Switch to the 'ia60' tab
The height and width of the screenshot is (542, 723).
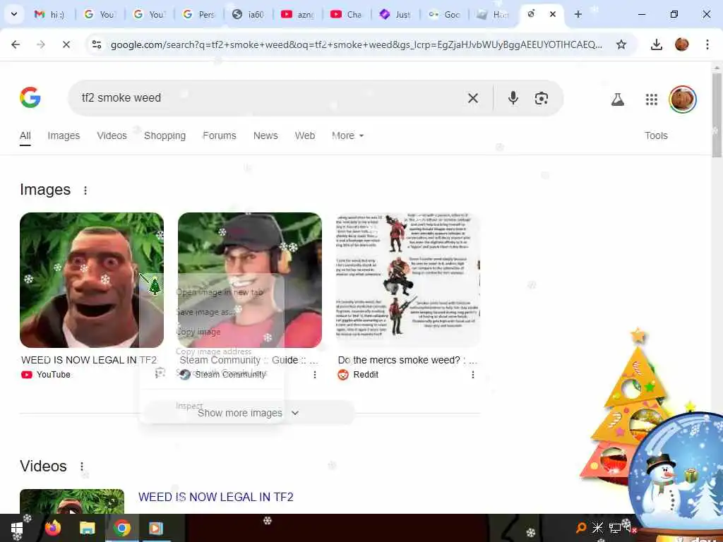pos(249,15)
